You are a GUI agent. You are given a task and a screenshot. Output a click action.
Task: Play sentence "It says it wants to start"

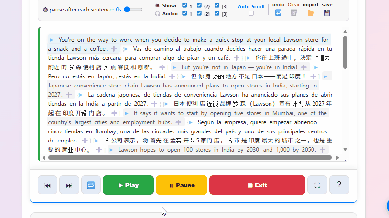pyautogui.click(x=127, y=113)
